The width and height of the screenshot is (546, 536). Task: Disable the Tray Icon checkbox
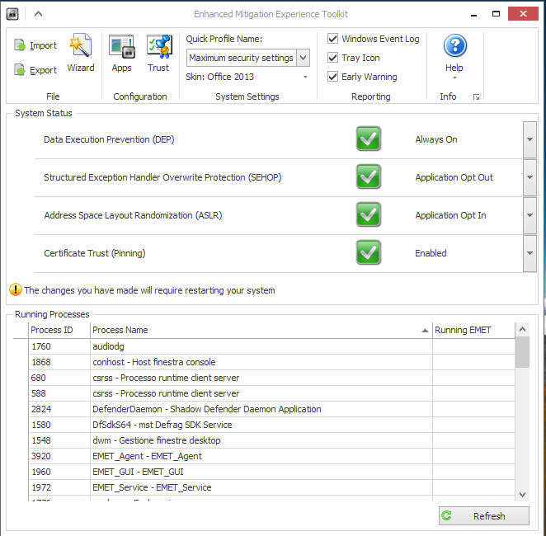[333, 58]
